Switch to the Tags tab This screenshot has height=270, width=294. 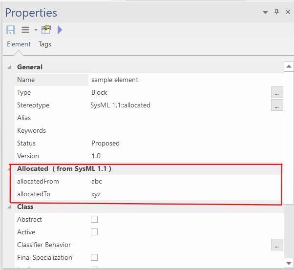point(45,44)
